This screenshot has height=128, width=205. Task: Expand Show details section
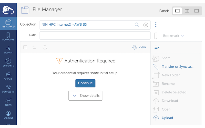85,96
